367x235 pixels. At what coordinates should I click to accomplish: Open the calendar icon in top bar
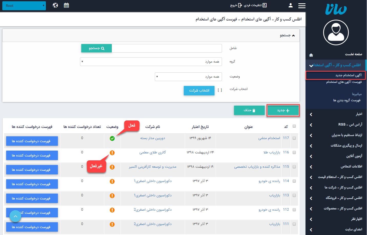(x=66, y=5)
